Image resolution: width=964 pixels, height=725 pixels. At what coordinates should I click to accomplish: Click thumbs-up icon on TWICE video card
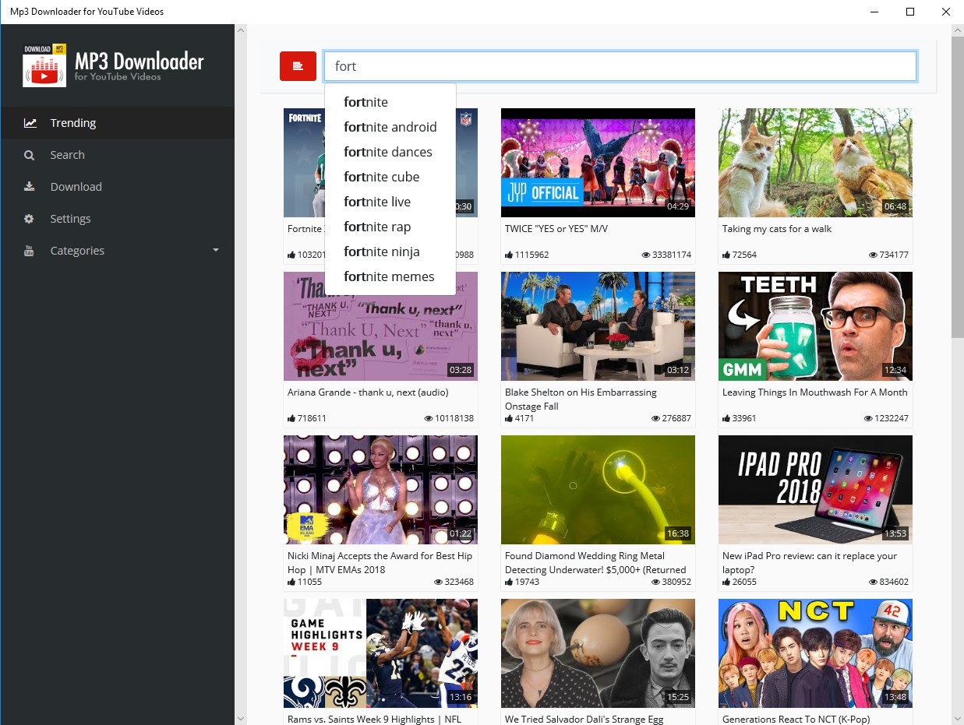coord(509,255)
